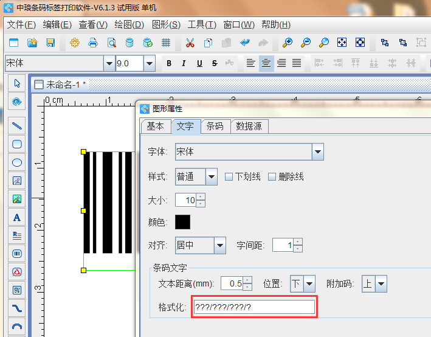431x337 pixels.
Task: Select the rounded rectangle tool
Action: pyautogui.click(x=17, y=144)
